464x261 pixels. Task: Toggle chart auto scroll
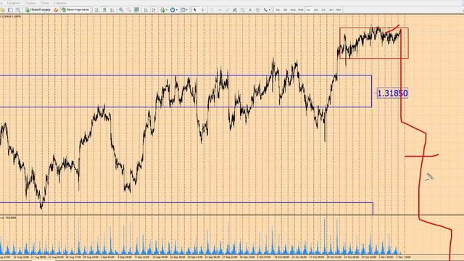pyautogui.click(x=146, y=9)
